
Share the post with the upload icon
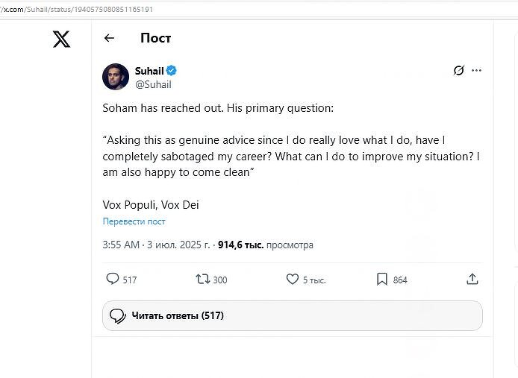pos(472,279)
